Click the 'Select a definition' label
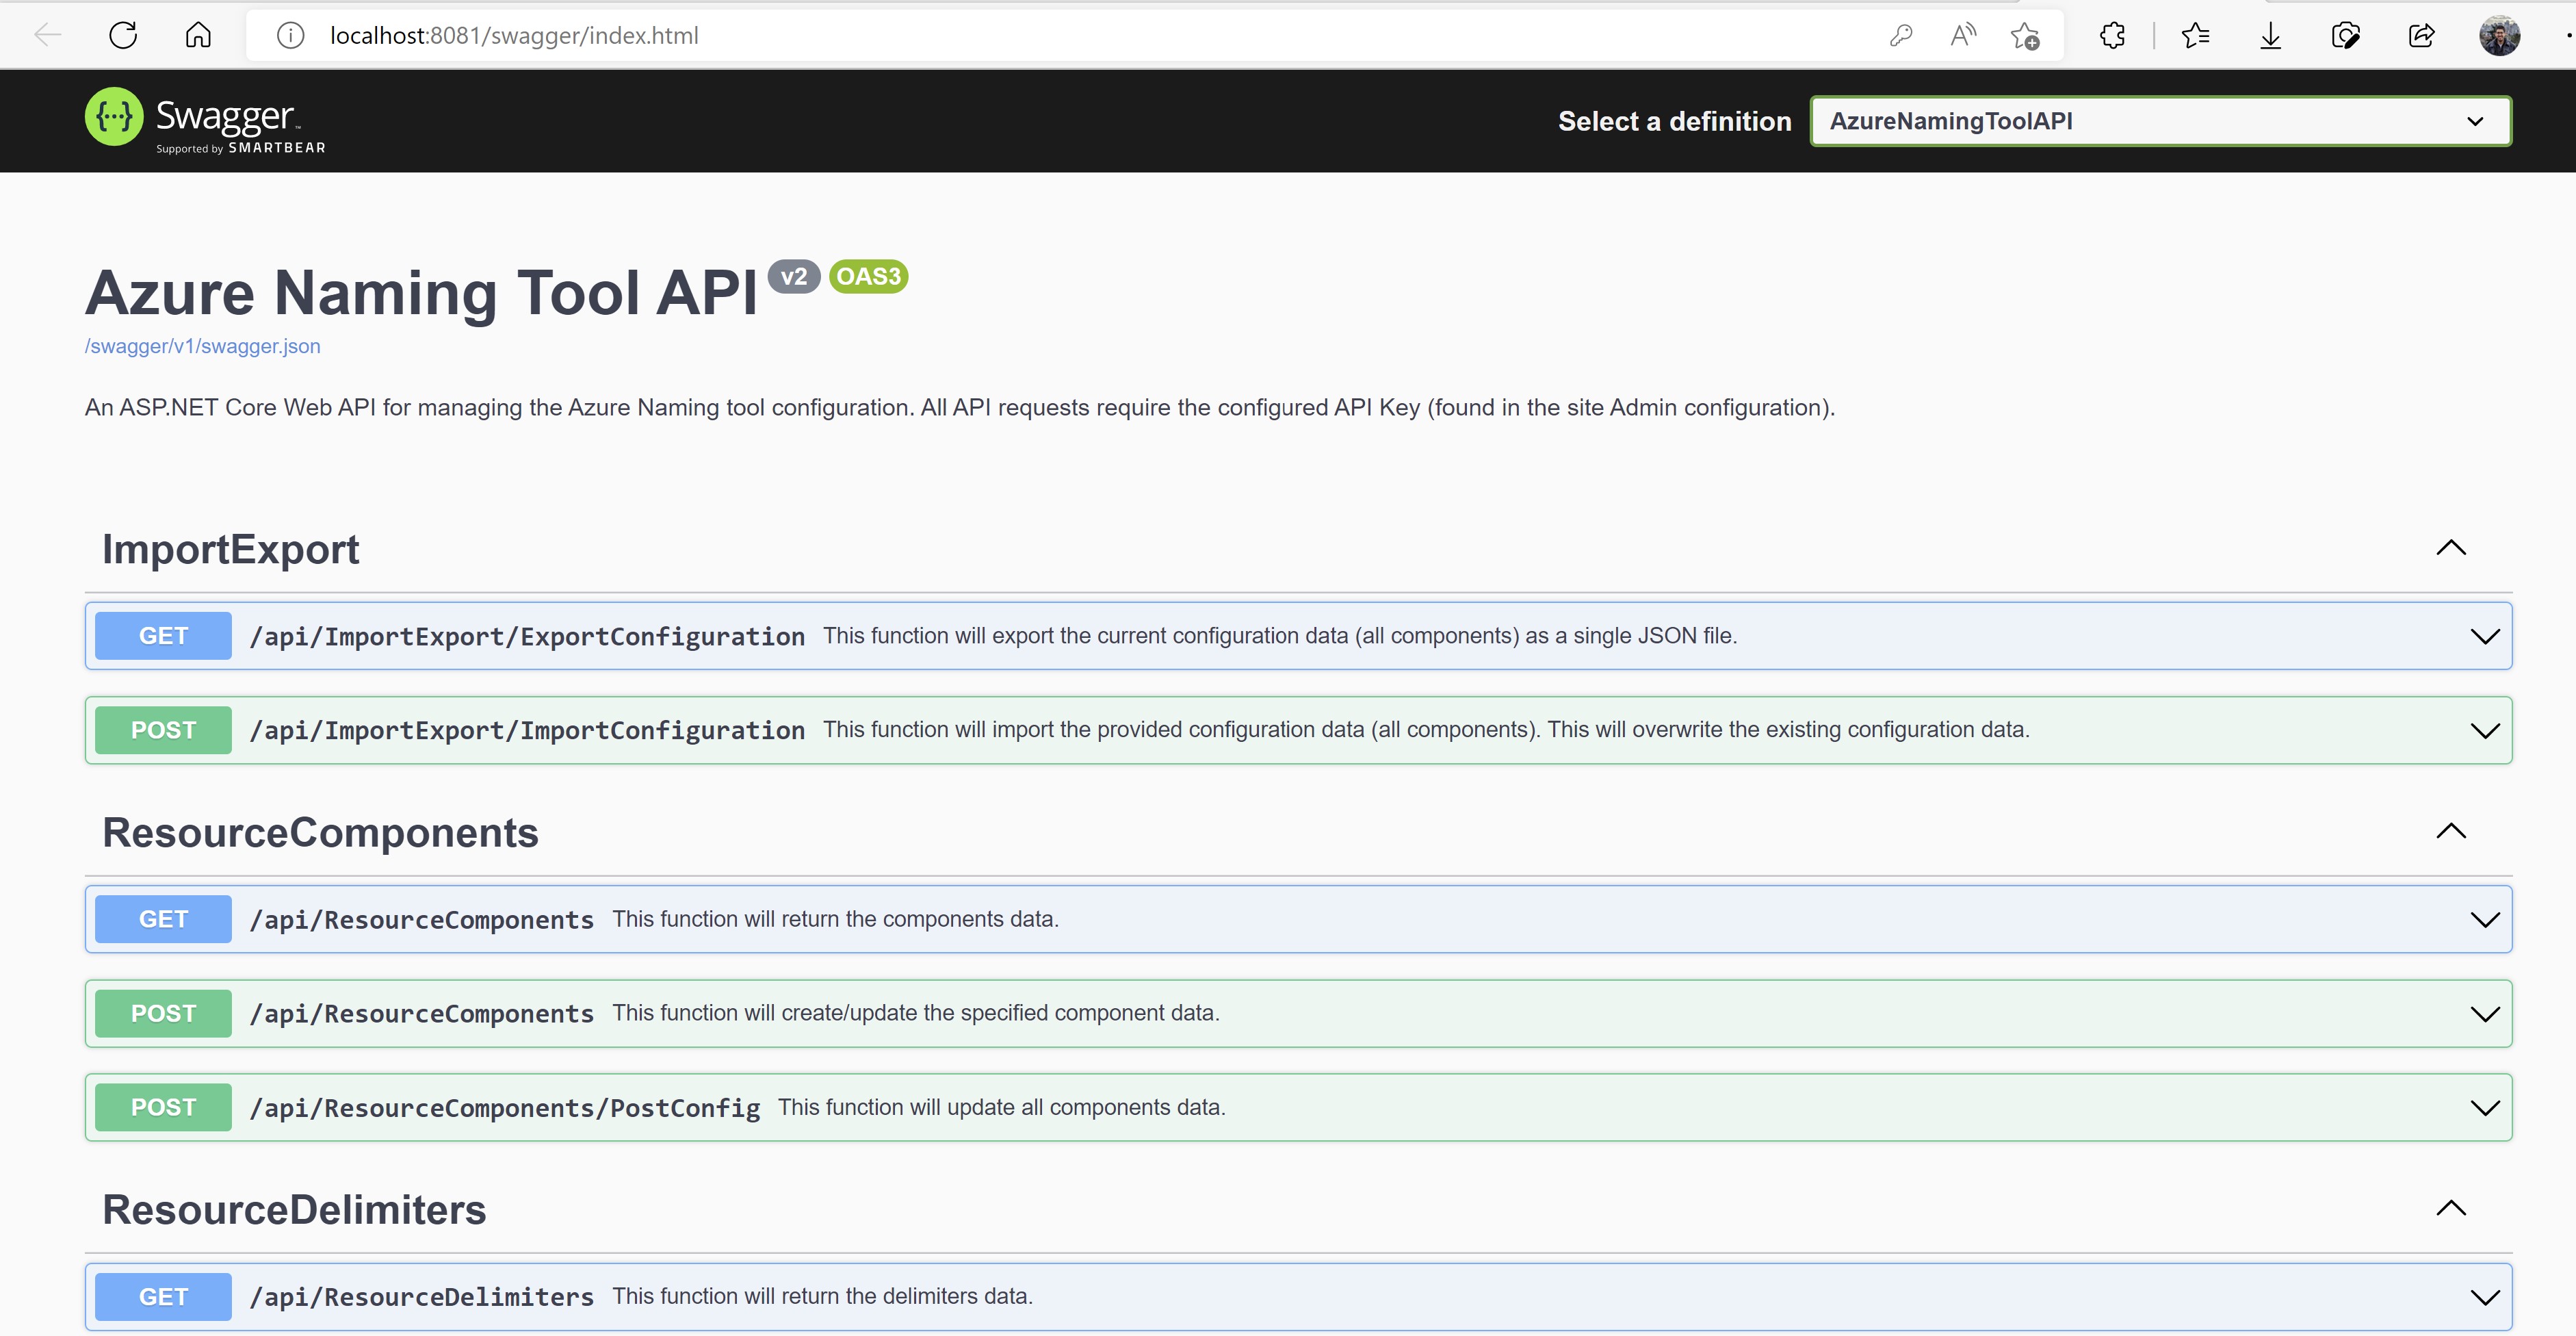2576x1336 pixels. pyautogui.click(x=1675, y=121)
